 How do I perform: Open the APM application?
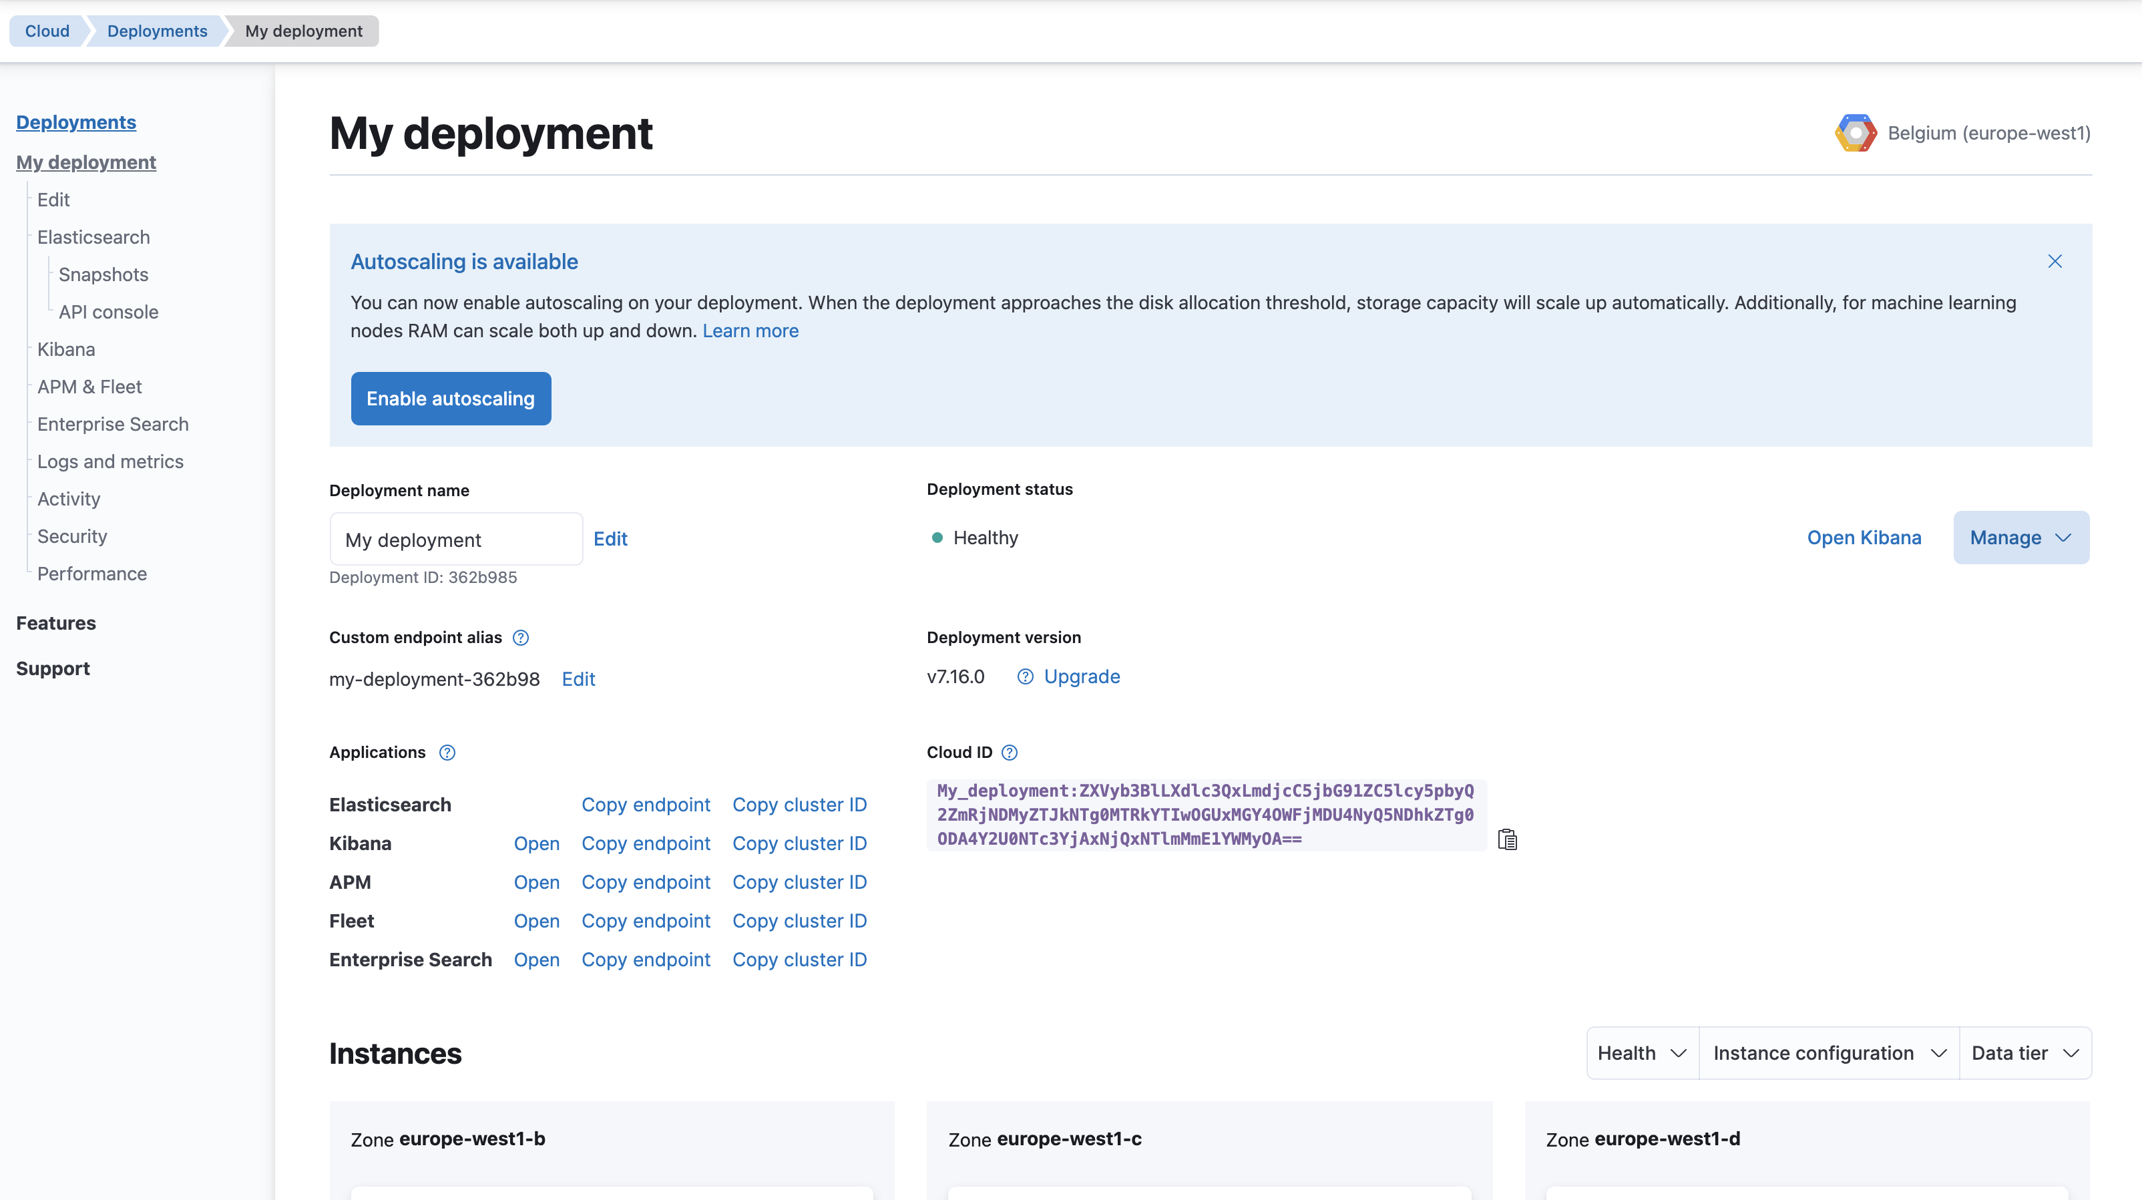point(536,882)
